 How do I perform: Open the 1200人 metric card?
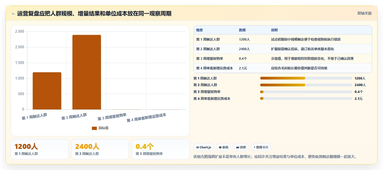(x=40, y=149)
